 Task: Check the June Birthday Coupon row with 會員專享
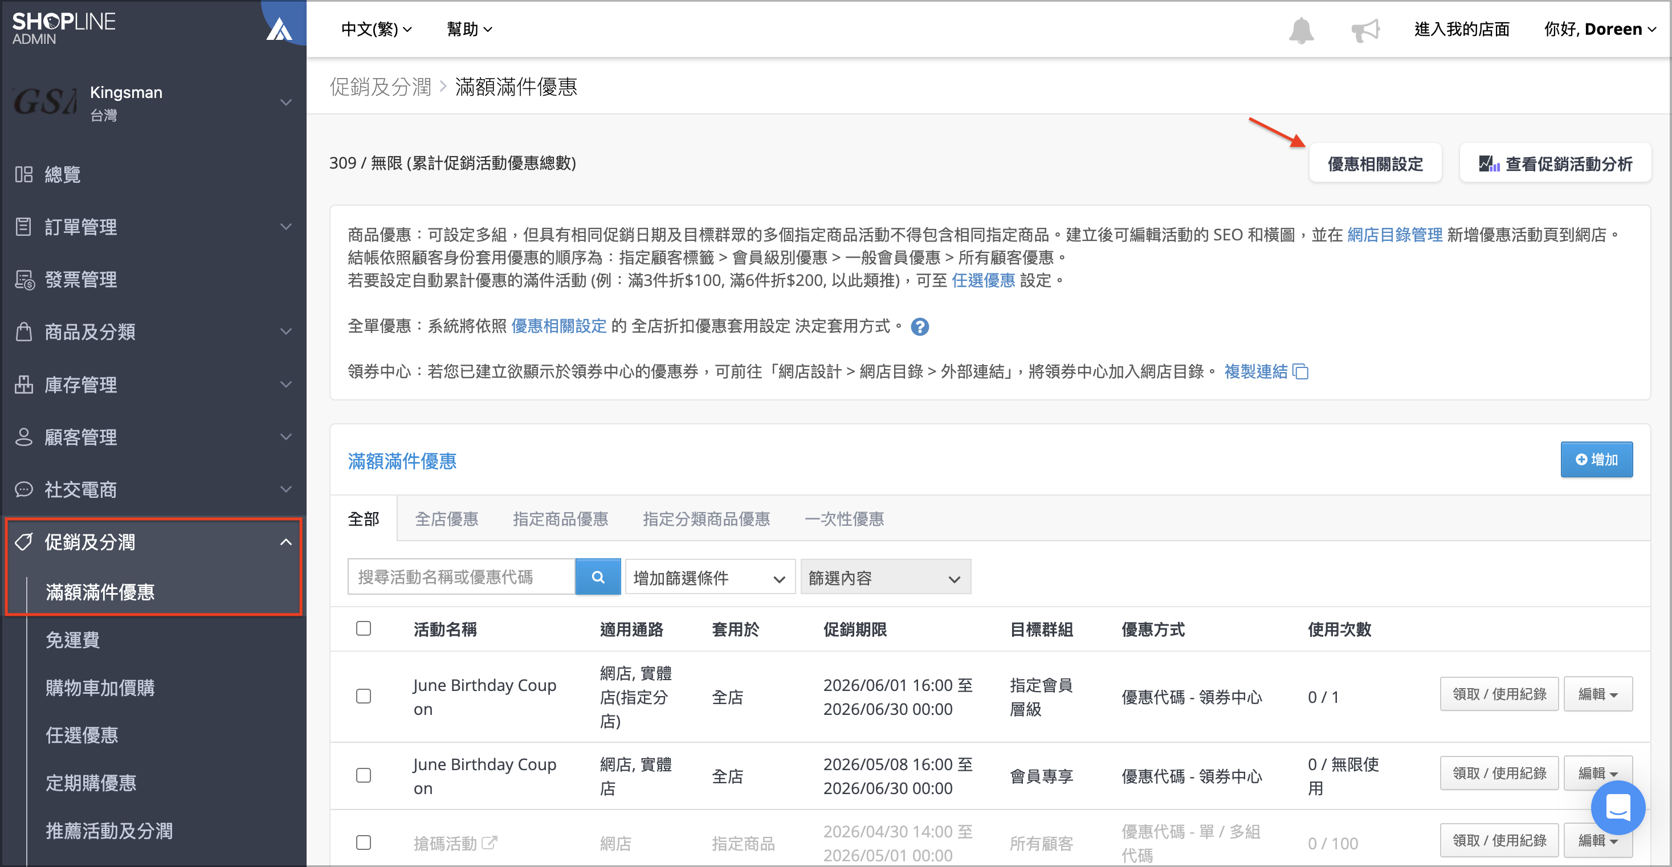coord(364,775)
